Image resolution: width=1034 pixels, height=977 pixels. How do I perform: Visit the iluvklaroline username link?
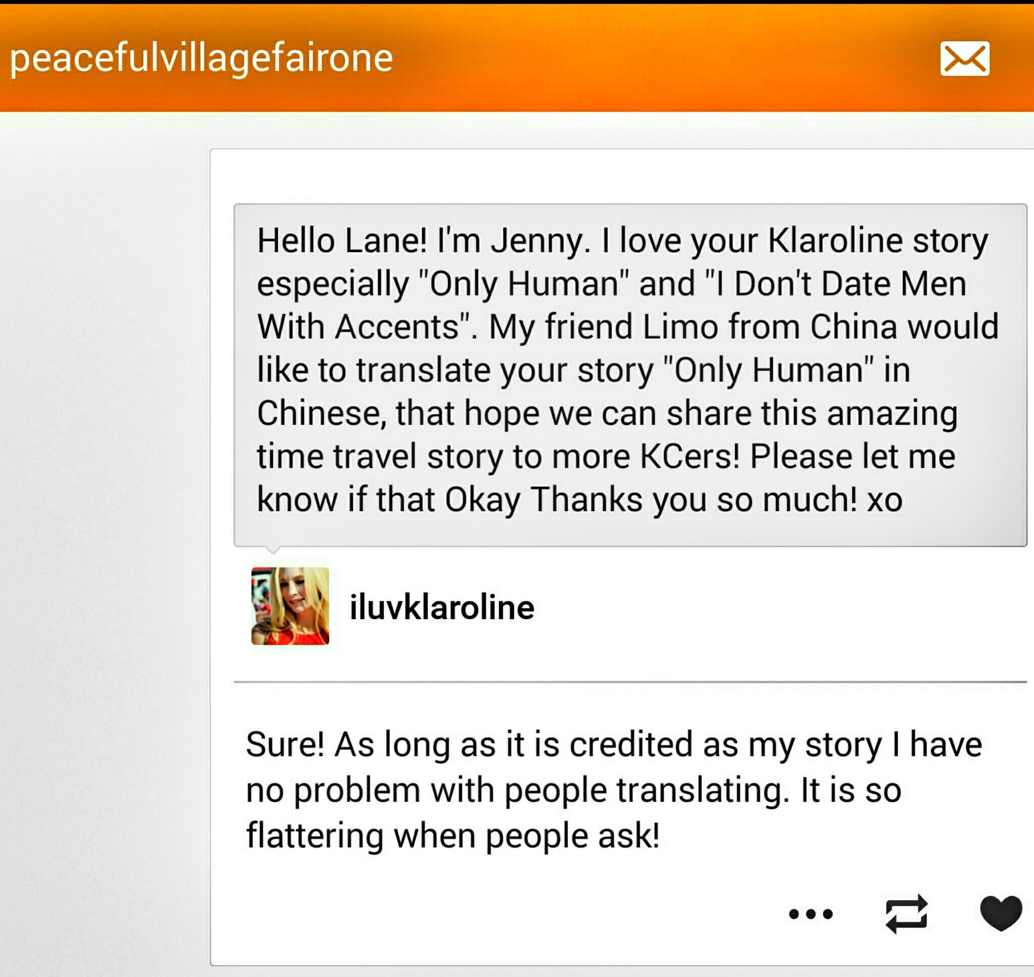(x=441, y=607)
